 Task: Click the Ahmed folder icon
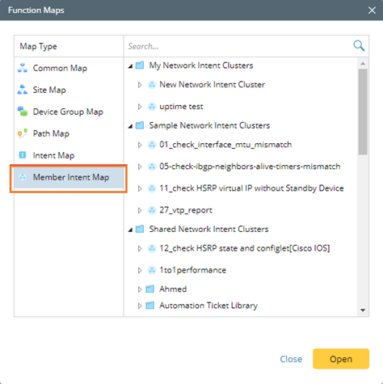(x=150, y=289)
